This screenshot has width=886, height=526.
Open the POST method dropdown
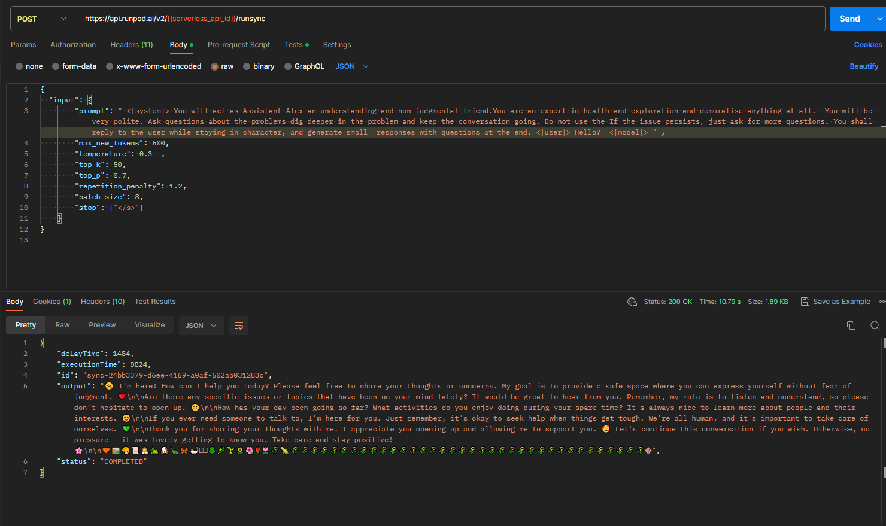(x=41, y=18)
